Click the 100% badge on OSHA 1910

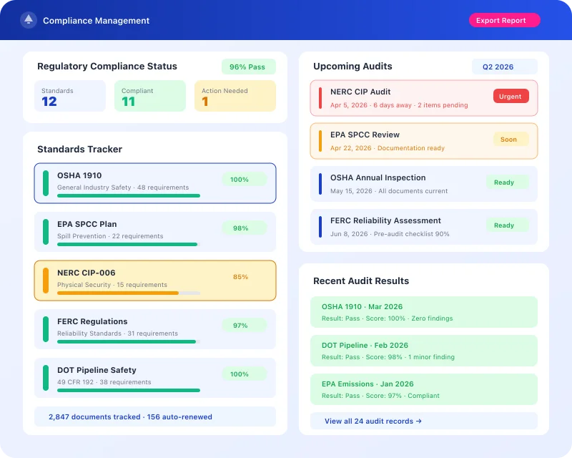[x=244, y=180]
